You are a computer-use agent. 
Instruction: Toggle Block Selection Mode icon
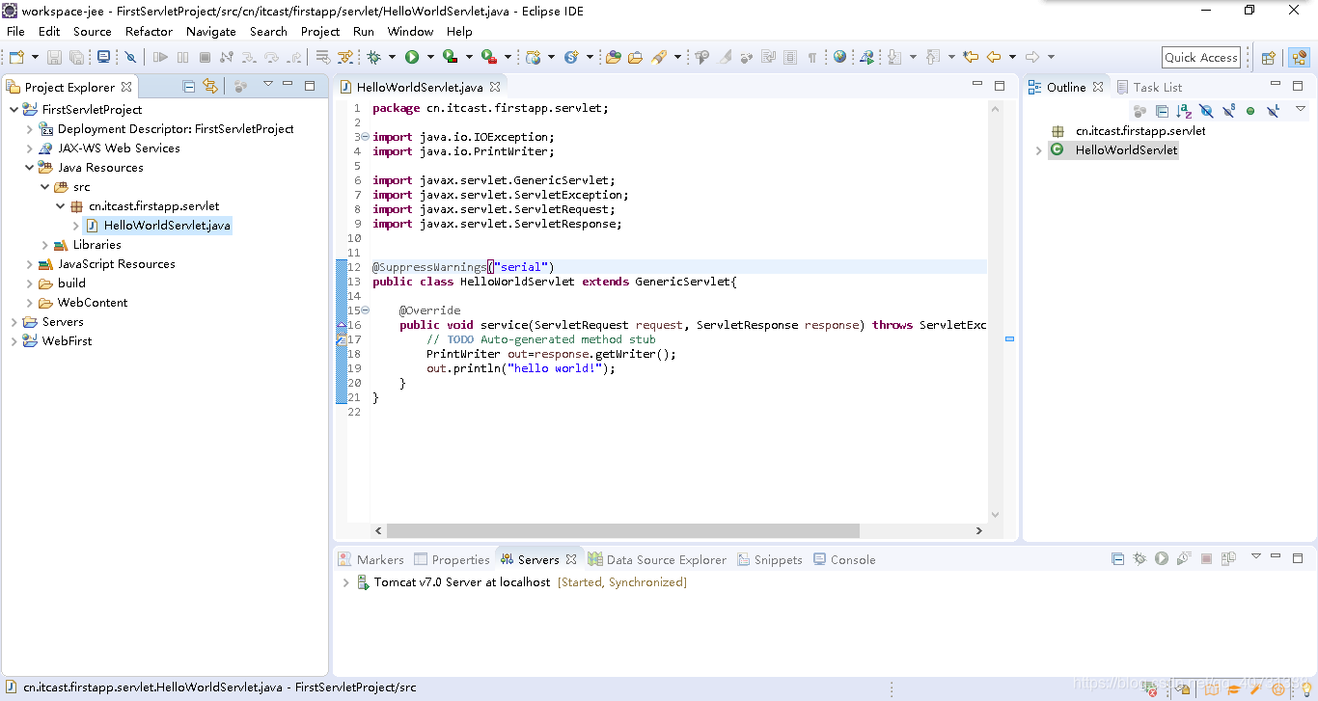pyautogui.click(x=790, y=57)
